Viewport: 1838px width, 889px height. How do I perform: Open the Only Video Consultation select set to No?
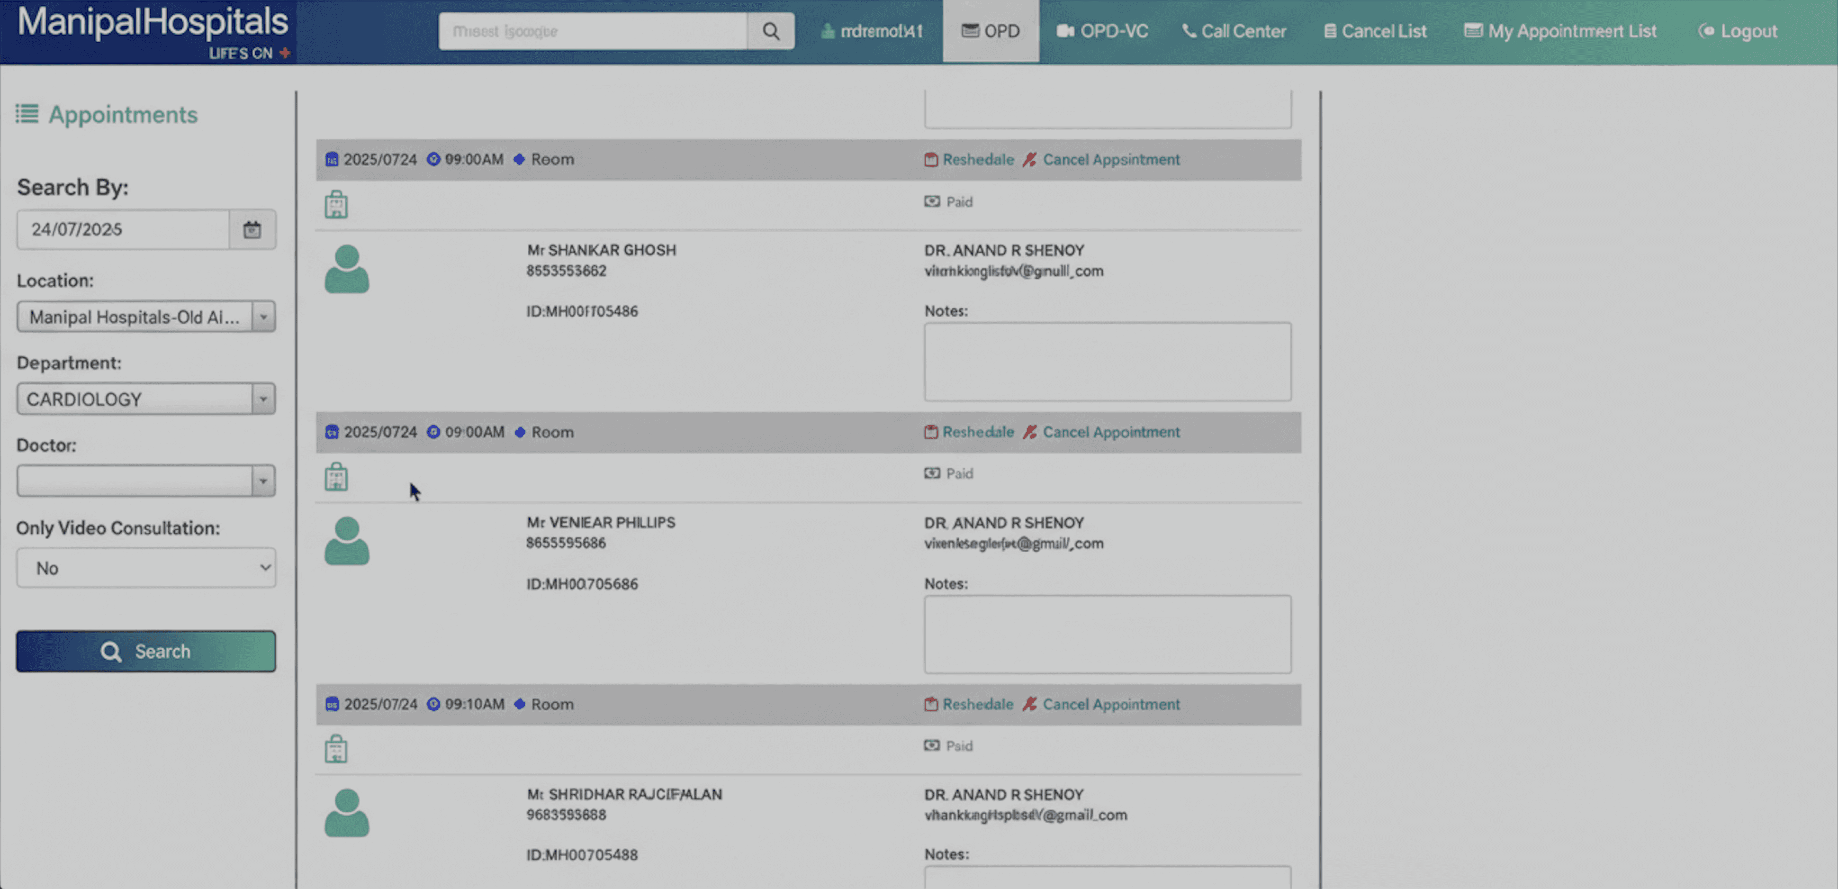145,568
